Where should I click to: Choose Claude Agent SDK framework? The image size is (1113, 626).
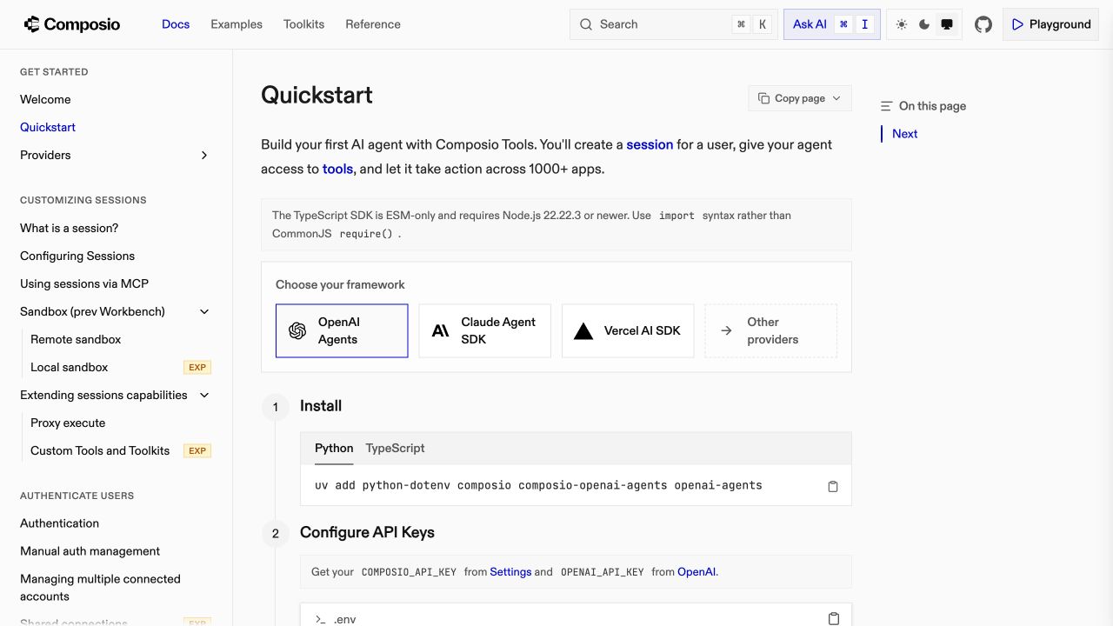[484, 330]
